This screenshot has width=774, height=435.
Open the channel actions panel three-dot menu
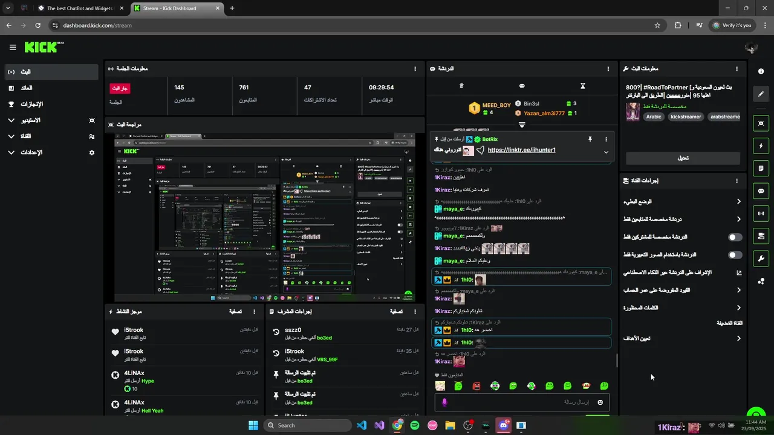coord(737,181)
